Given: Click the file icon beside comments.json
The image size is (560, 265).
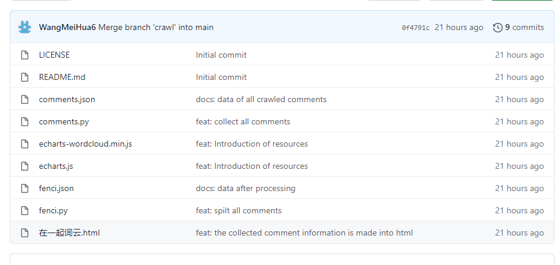Looking at the screenshot, I should click(25, 99).
